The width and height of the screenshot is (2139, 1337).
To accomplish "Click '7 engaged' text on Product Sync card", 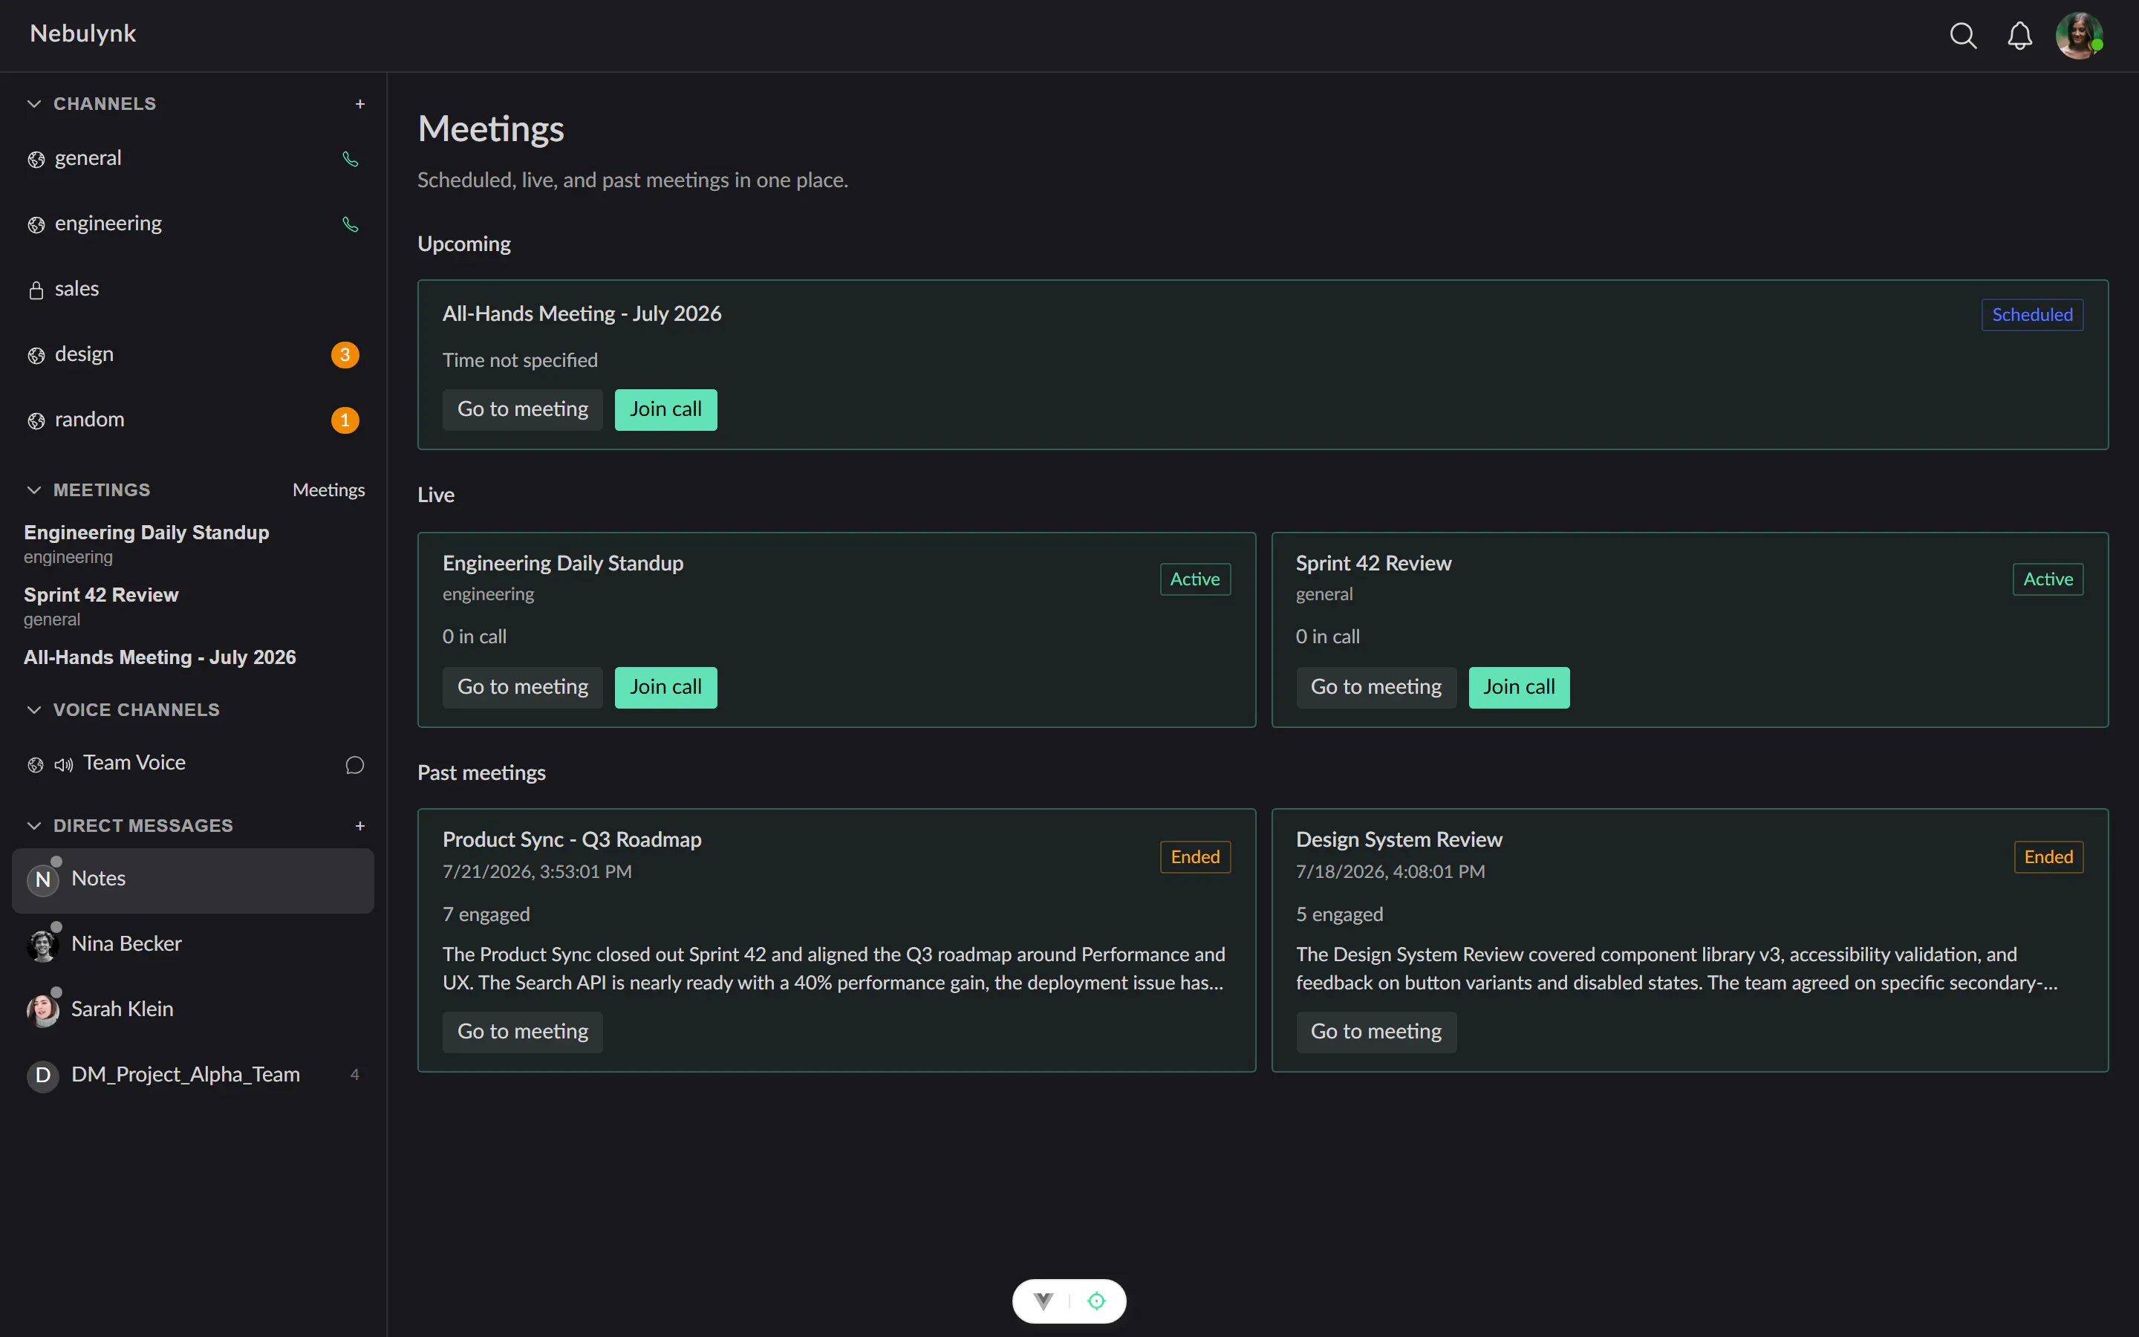I will (486, 914).
